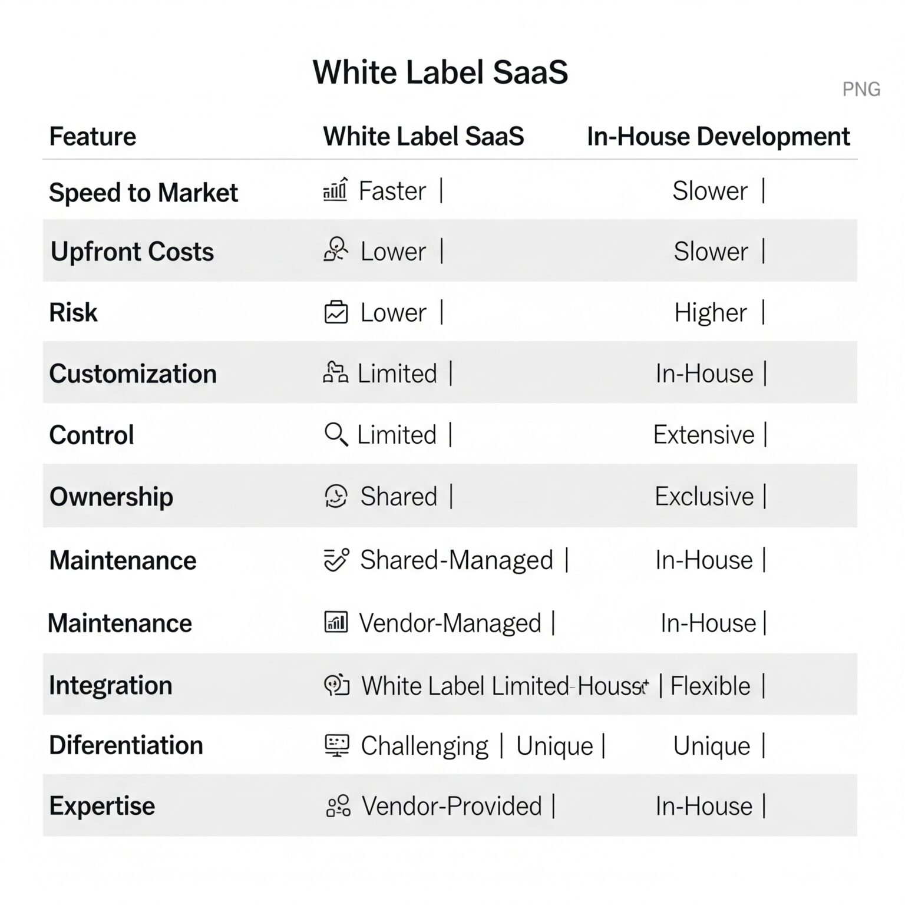
Task: Select the In-House Development column header
Action: pyautogui.click(x=718, y=137)
